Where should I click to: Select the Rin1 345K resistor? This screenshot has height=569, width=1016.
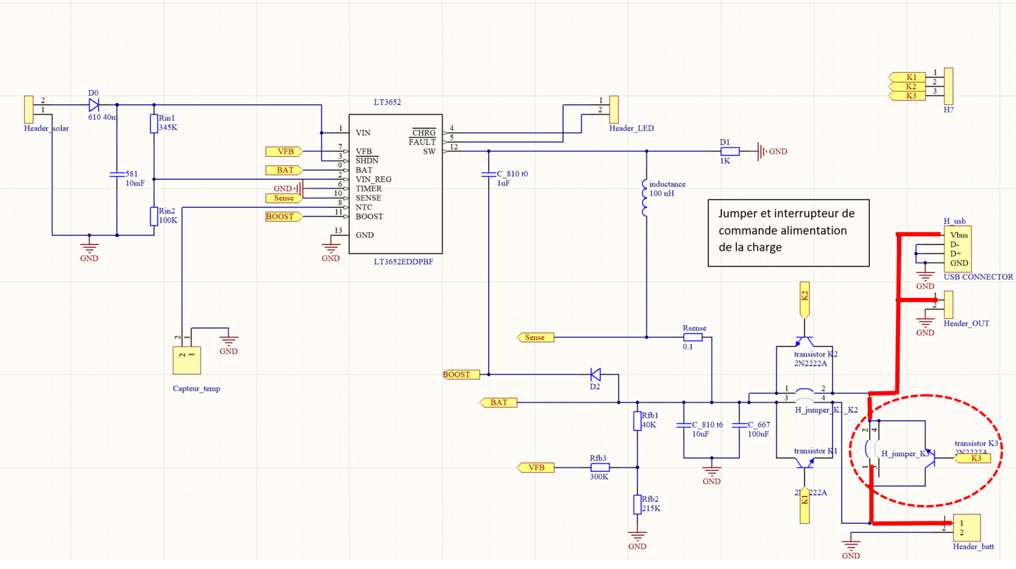pyautogui.click(x=154, y=123)
